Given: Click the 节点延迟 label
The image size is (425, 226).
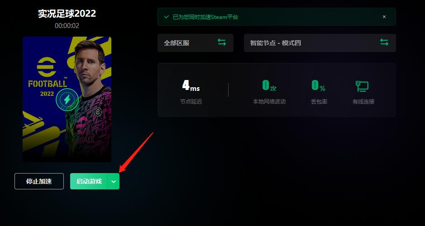Looking at the screenshot, I should pyautogui.click(x=191, y=102).
